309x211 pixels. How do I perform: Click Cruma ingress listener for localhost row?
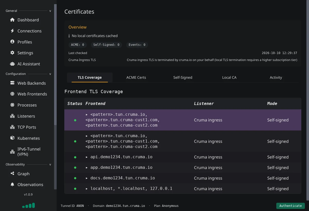pyautogui.click(x=208, y=189)
